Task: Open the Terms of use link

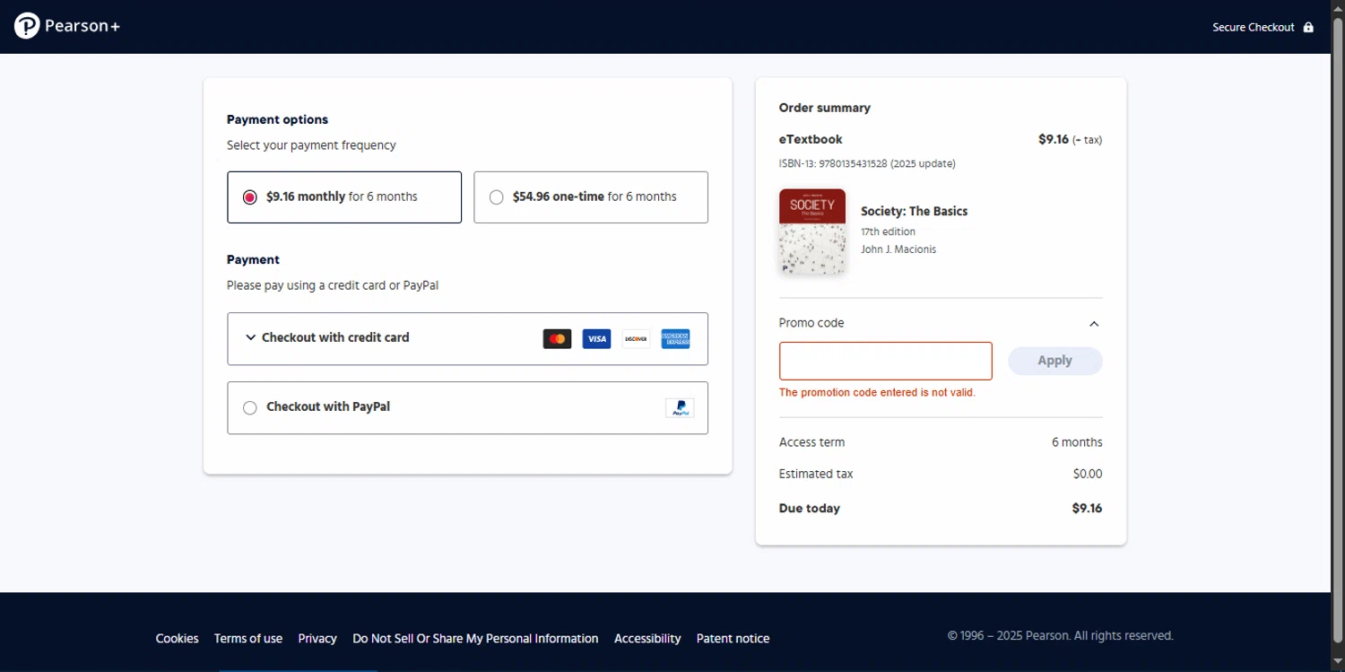Action: (248, 639)
